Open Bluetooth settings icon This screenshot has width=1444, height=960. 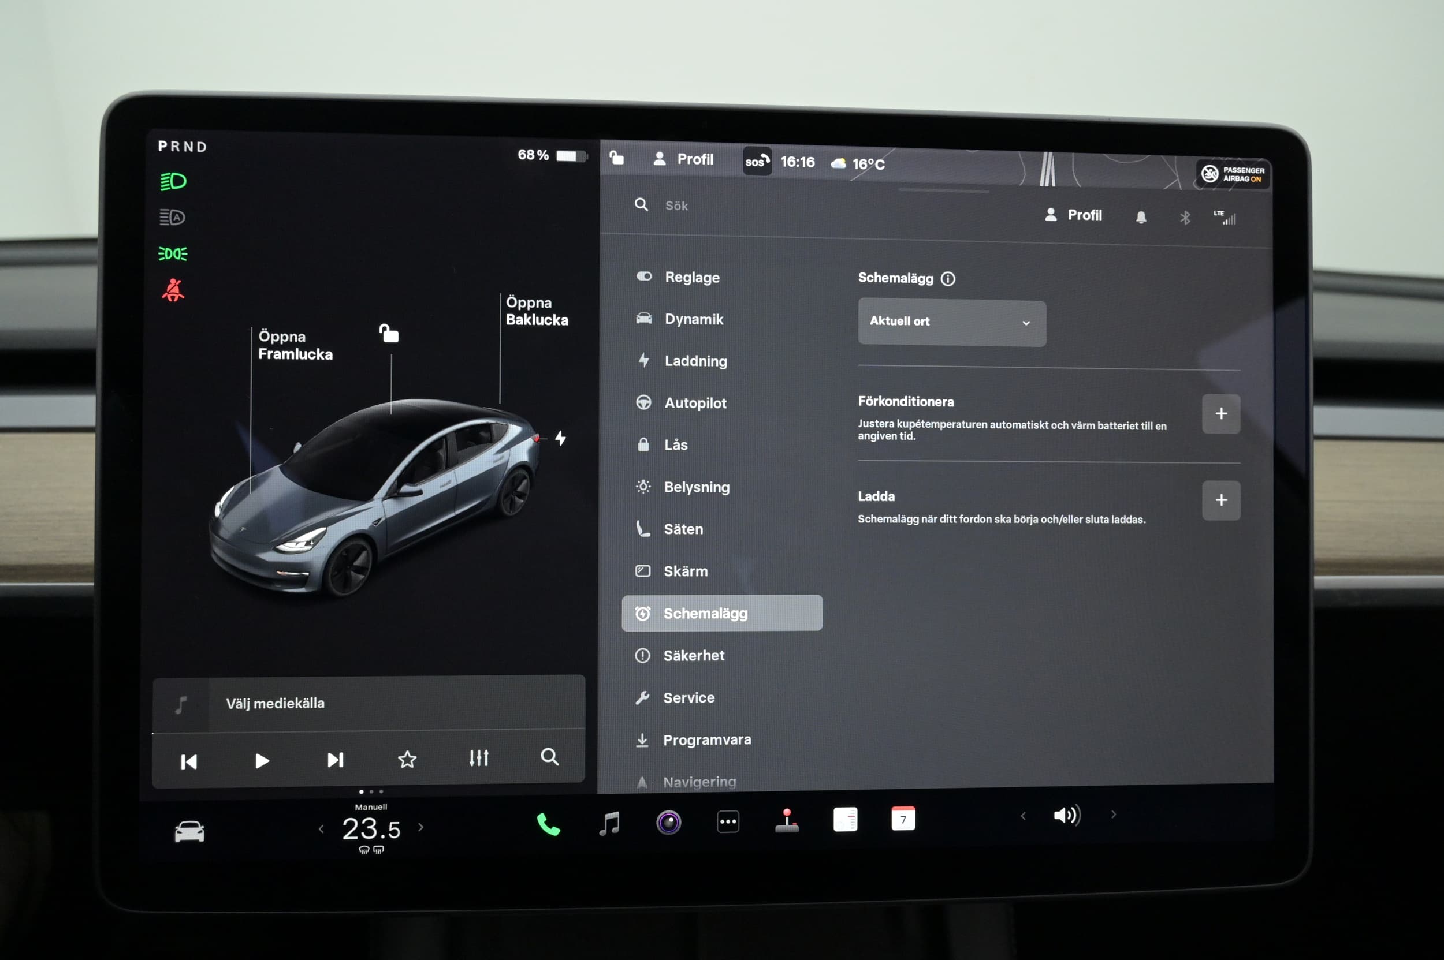click(1185, 218)
